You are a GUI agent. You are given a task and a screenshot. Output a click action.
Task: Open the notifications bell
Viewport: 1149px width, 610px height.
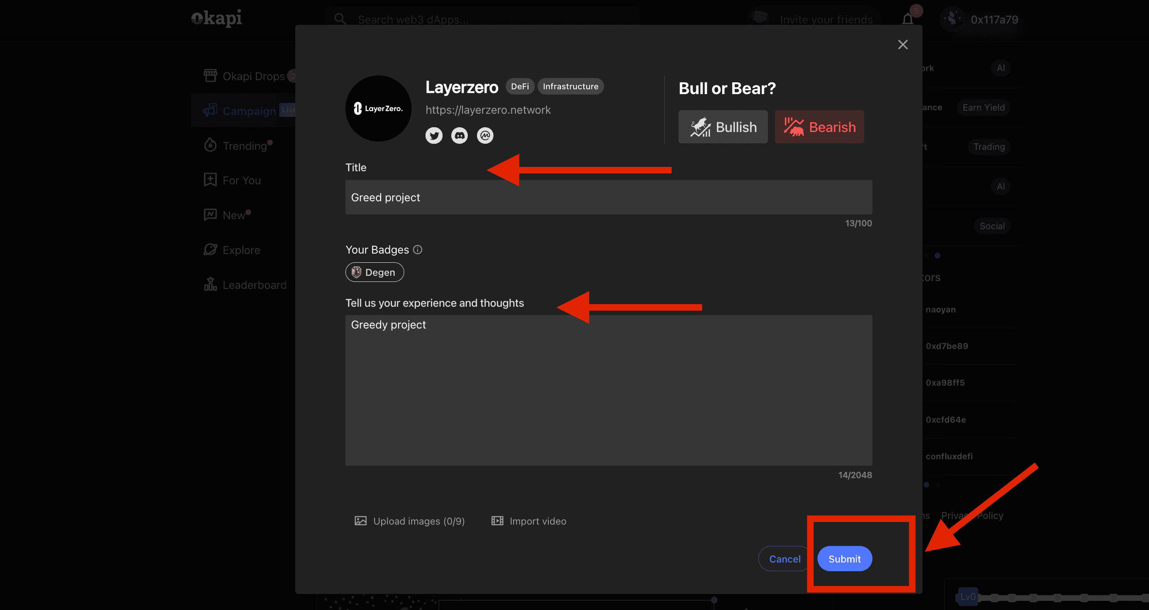click(x=908, y=19)
